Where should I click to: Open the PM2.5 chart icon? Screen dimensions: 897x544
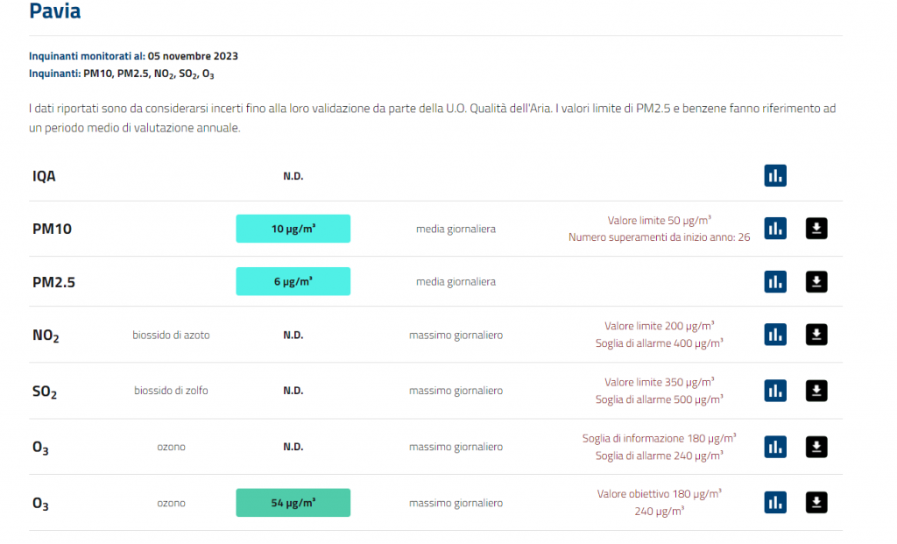click(774, 282)
